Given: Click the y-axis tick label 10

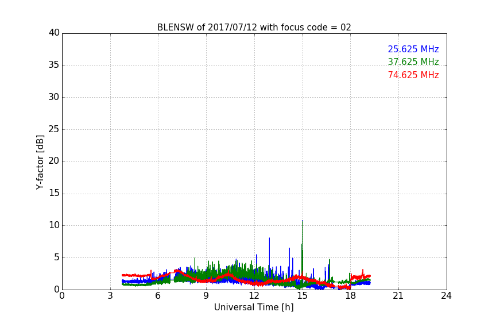Looking at the screenshot, I should tap(54, 225).
